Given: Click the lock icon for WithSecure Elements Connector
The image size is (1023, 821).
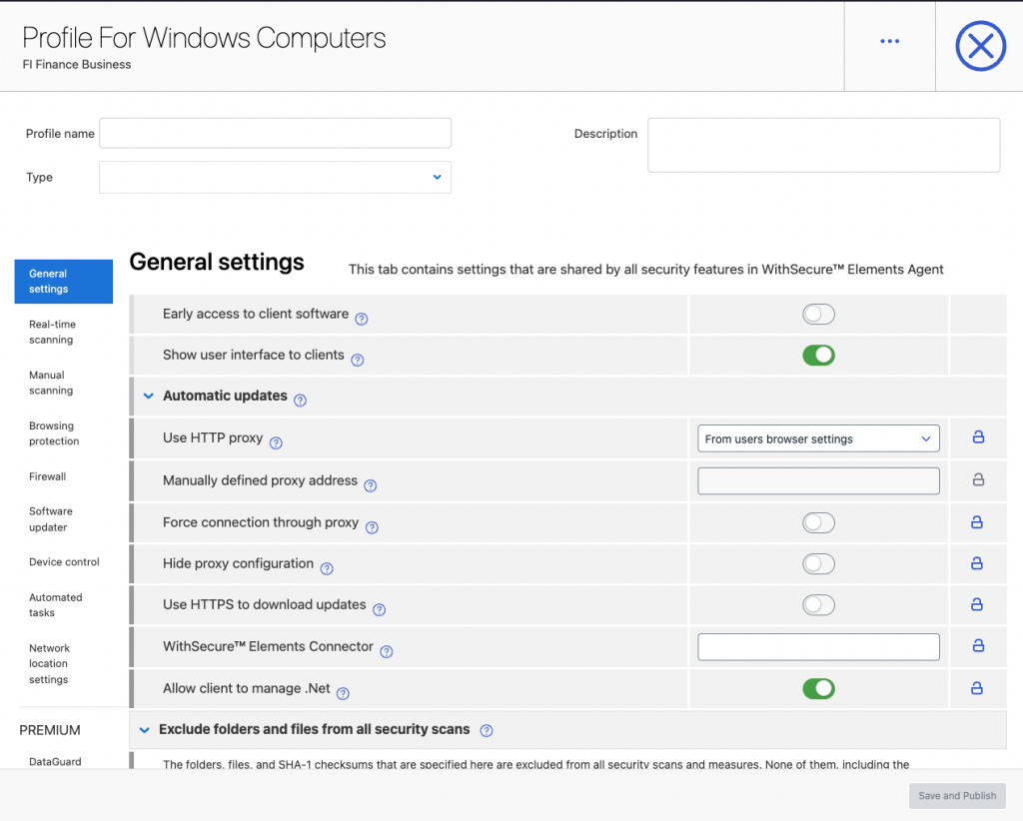Looking at the screenshot, I should coord(978,645).
